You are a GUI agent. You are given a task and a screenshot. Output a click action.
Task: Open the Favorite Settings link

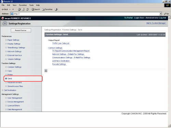[59, 64]
